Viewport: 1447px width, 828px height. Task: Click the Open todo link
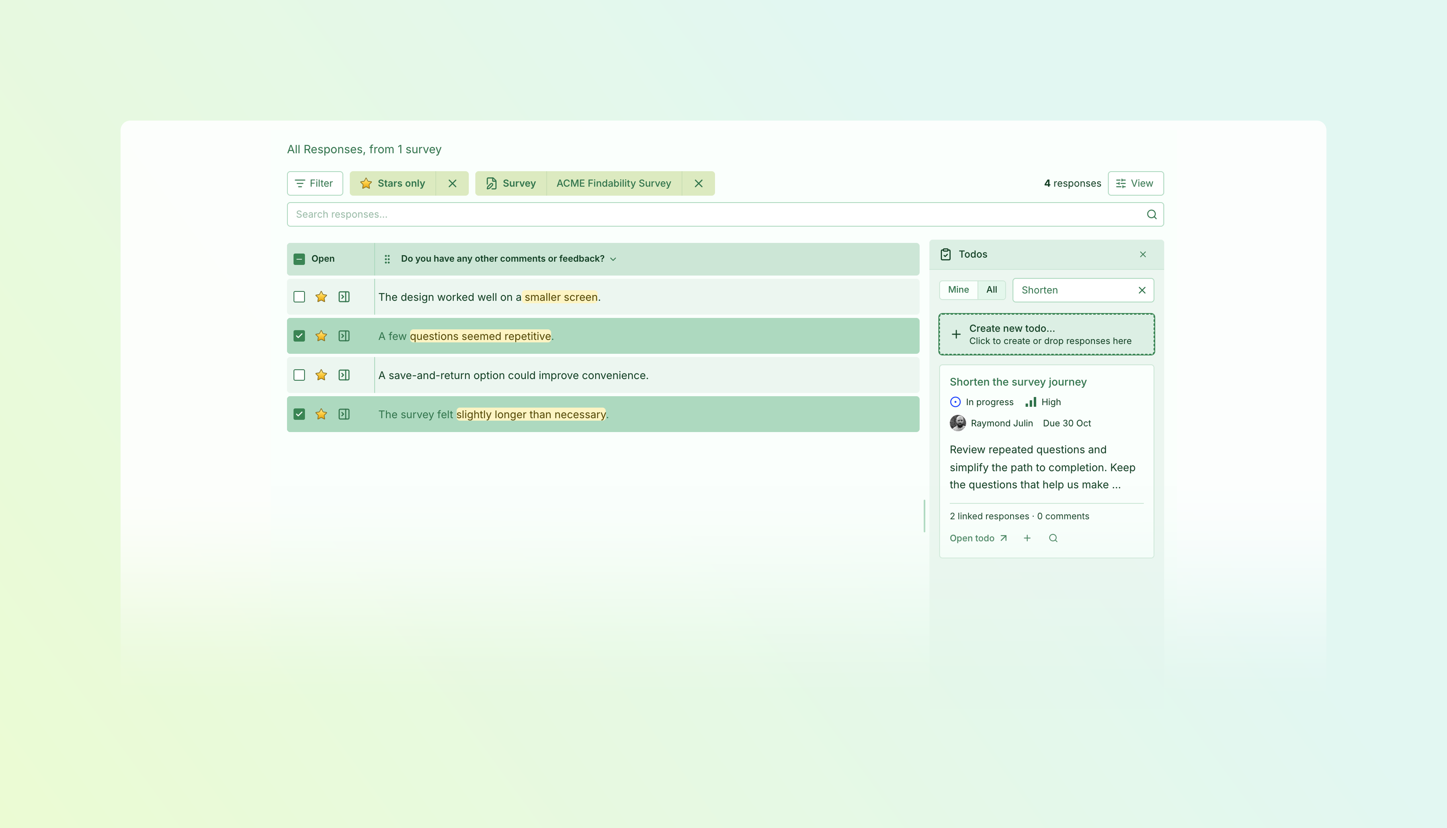(978, 538)
